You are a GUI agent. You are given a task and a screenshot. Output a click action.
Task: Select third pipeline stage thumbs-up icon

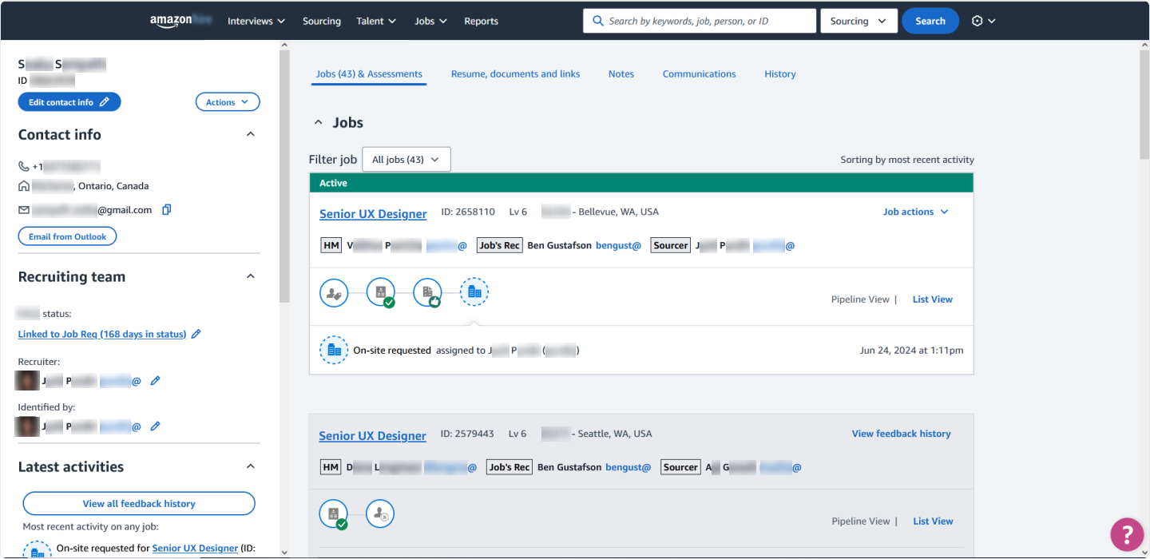(428, 292)
